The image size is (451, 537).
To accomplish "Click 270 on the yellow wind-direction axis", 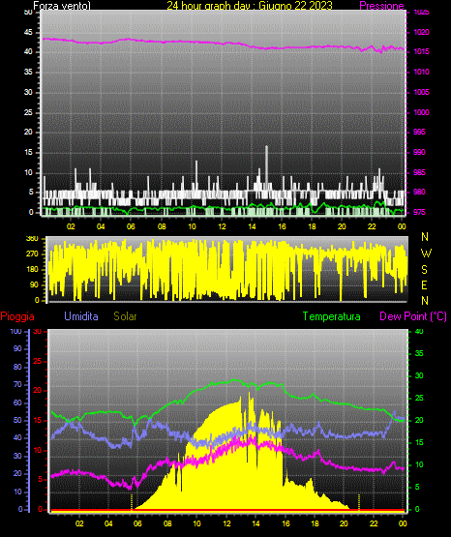I will coord(32,254).
